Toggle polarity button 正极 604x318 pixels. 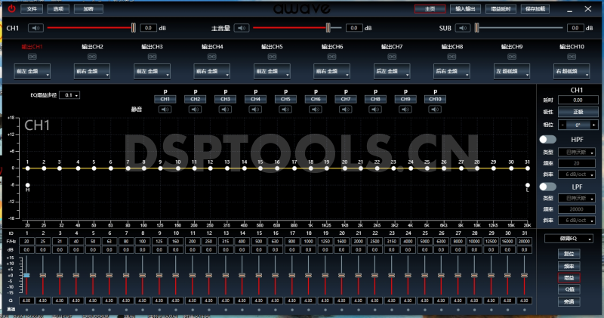(578, 112)
